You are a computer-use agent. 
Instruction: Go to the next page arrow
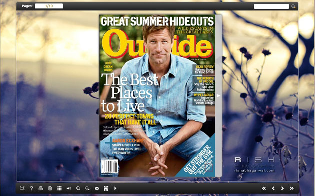282,188
